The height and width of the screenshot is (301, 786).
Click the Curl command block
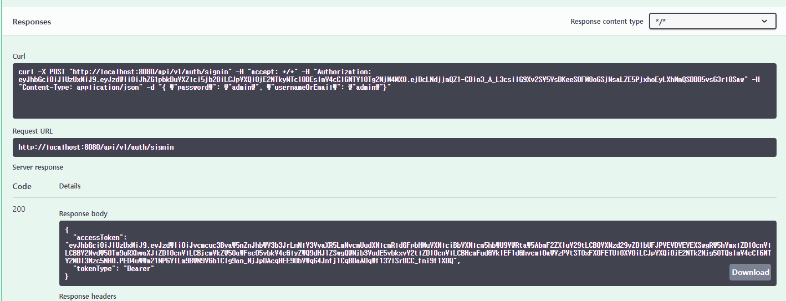tap(395, 91)
